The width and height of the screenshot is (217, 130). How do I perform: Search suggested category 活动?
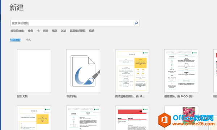(x=64, y=31)
